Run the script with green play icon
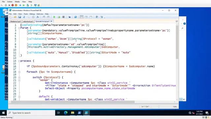211x119 pixels. 54,17
